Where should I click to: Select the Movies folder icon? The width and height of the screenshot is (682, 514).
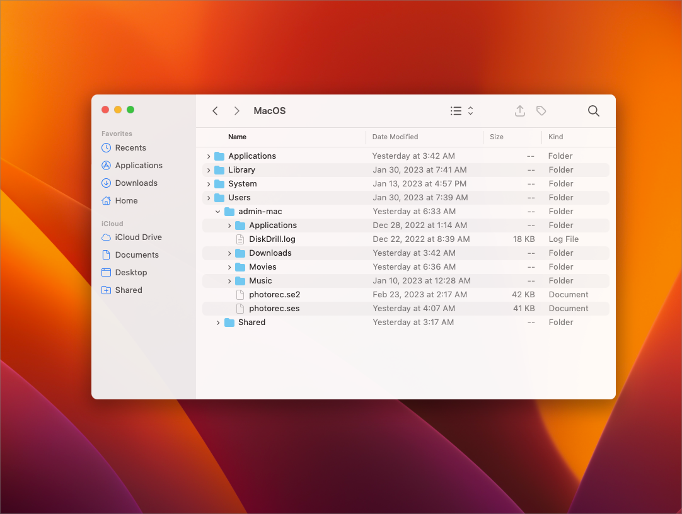(240, 267)
